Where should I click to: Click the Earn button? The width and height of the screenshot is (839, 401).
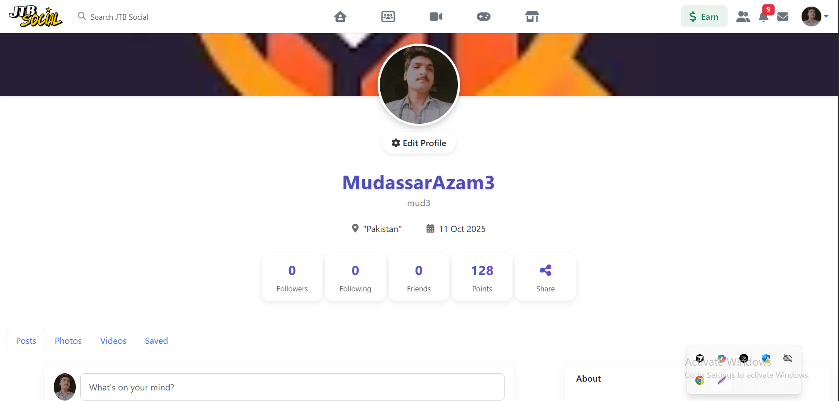click(704, 17)
